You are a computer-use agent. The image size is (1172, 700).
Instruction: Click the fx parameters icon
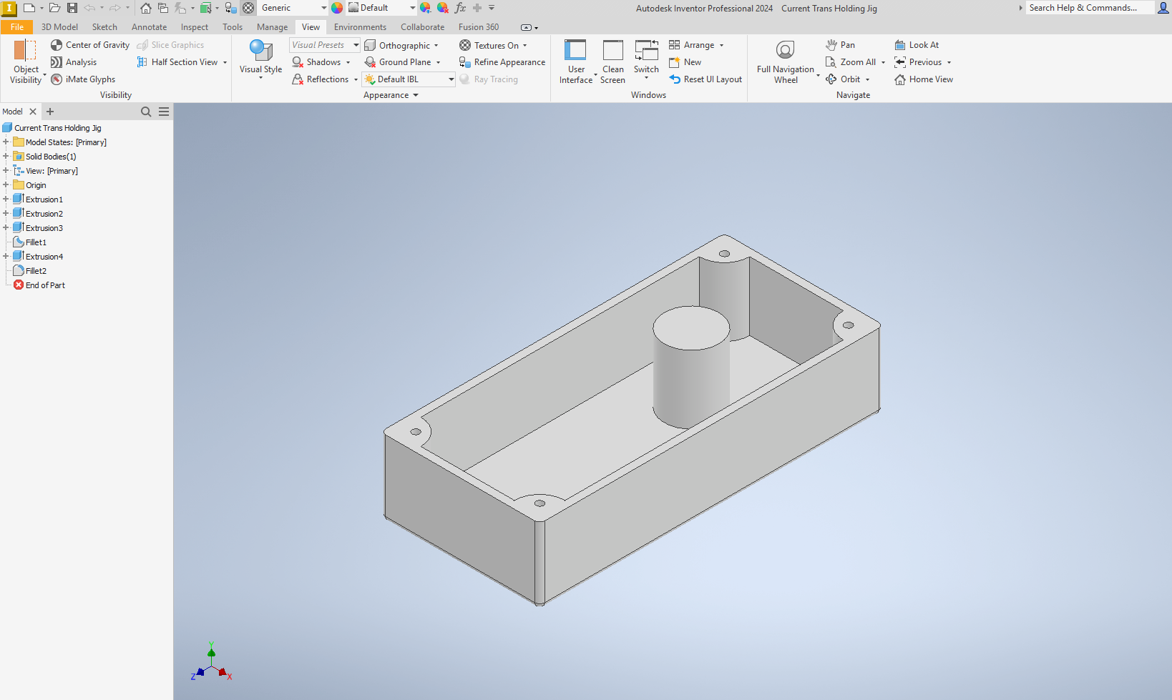coord(460,8)
